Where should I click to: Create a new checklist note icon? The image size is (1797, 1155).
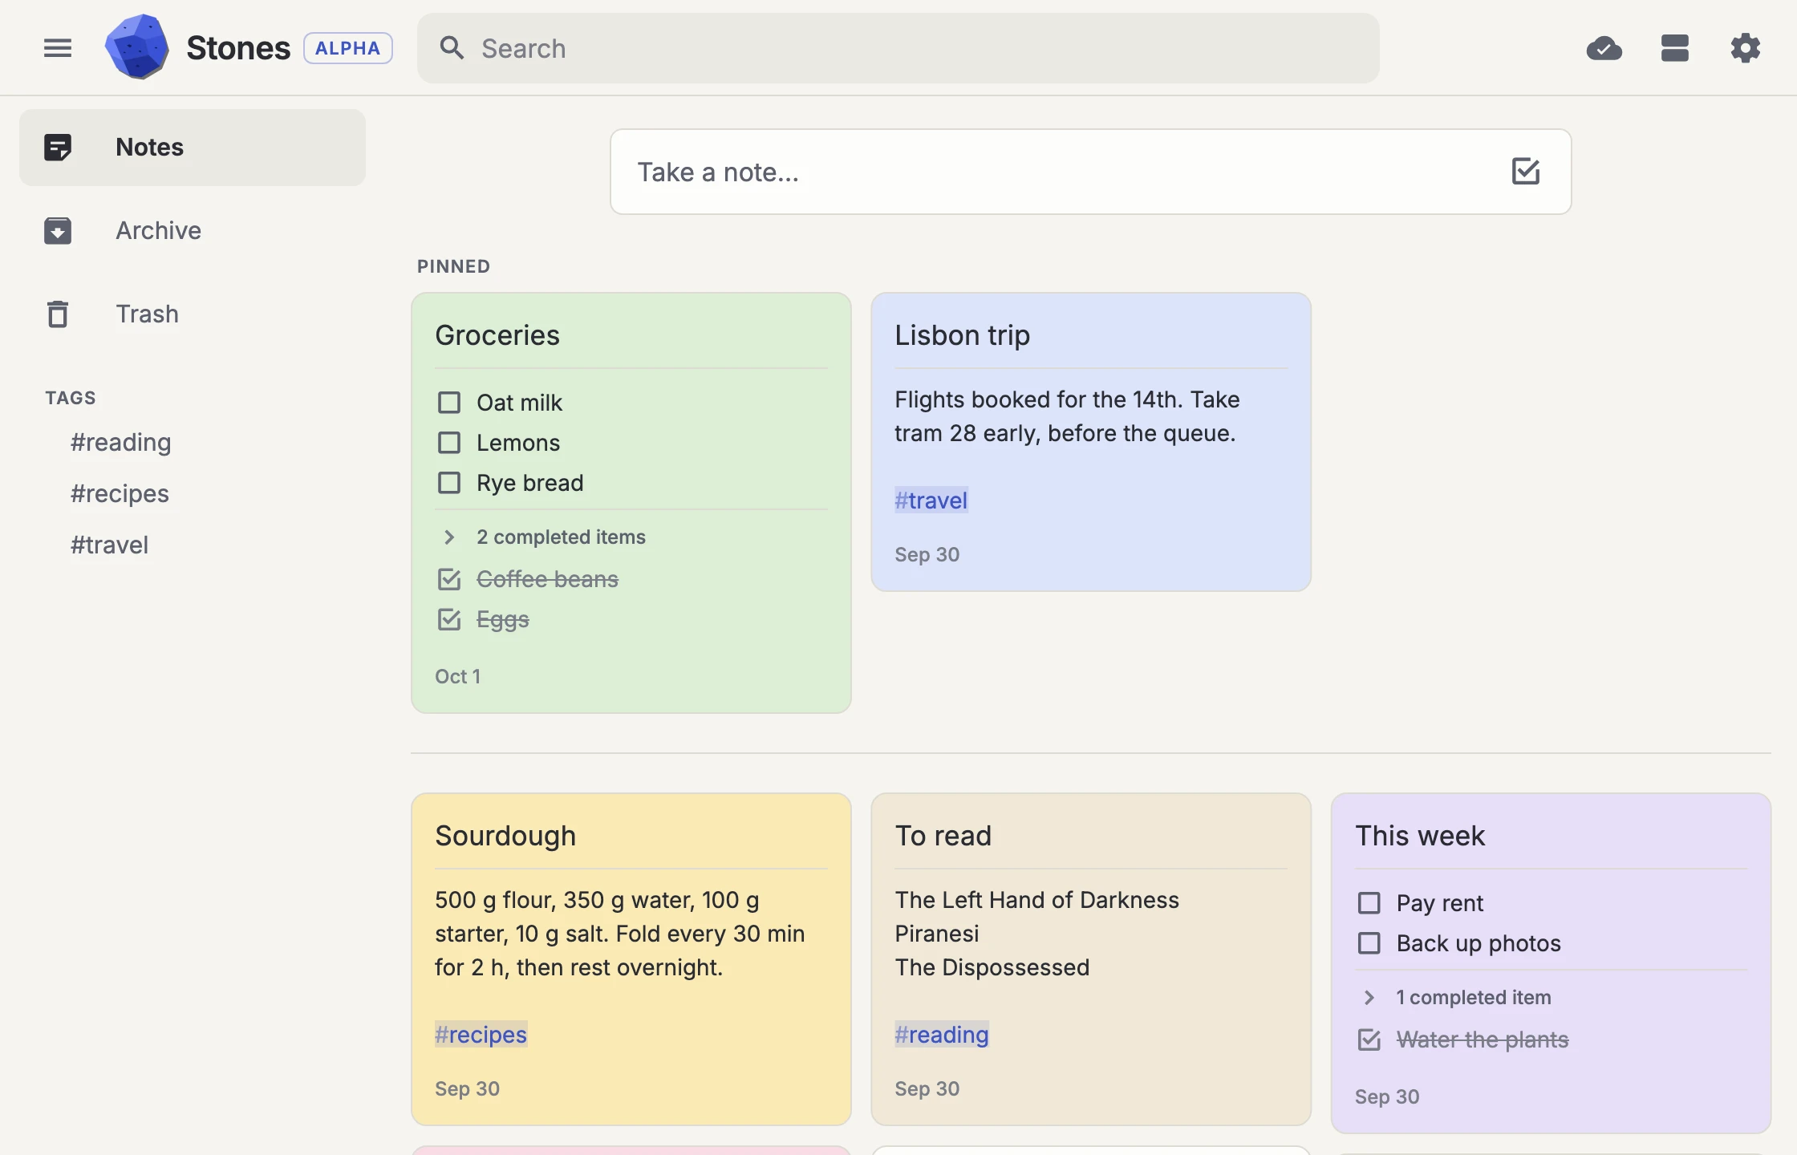(x=1526, y=172)
